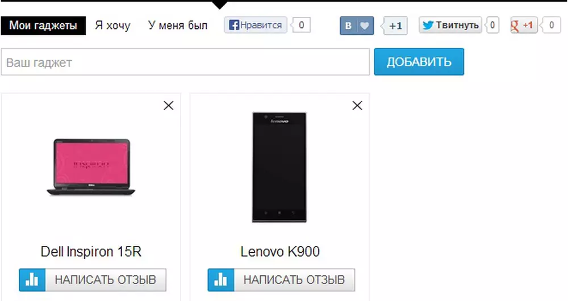The width and height of the screenshot is (568, 301).
Task: Open the У меня был tab
Action: tap(178, 26)
